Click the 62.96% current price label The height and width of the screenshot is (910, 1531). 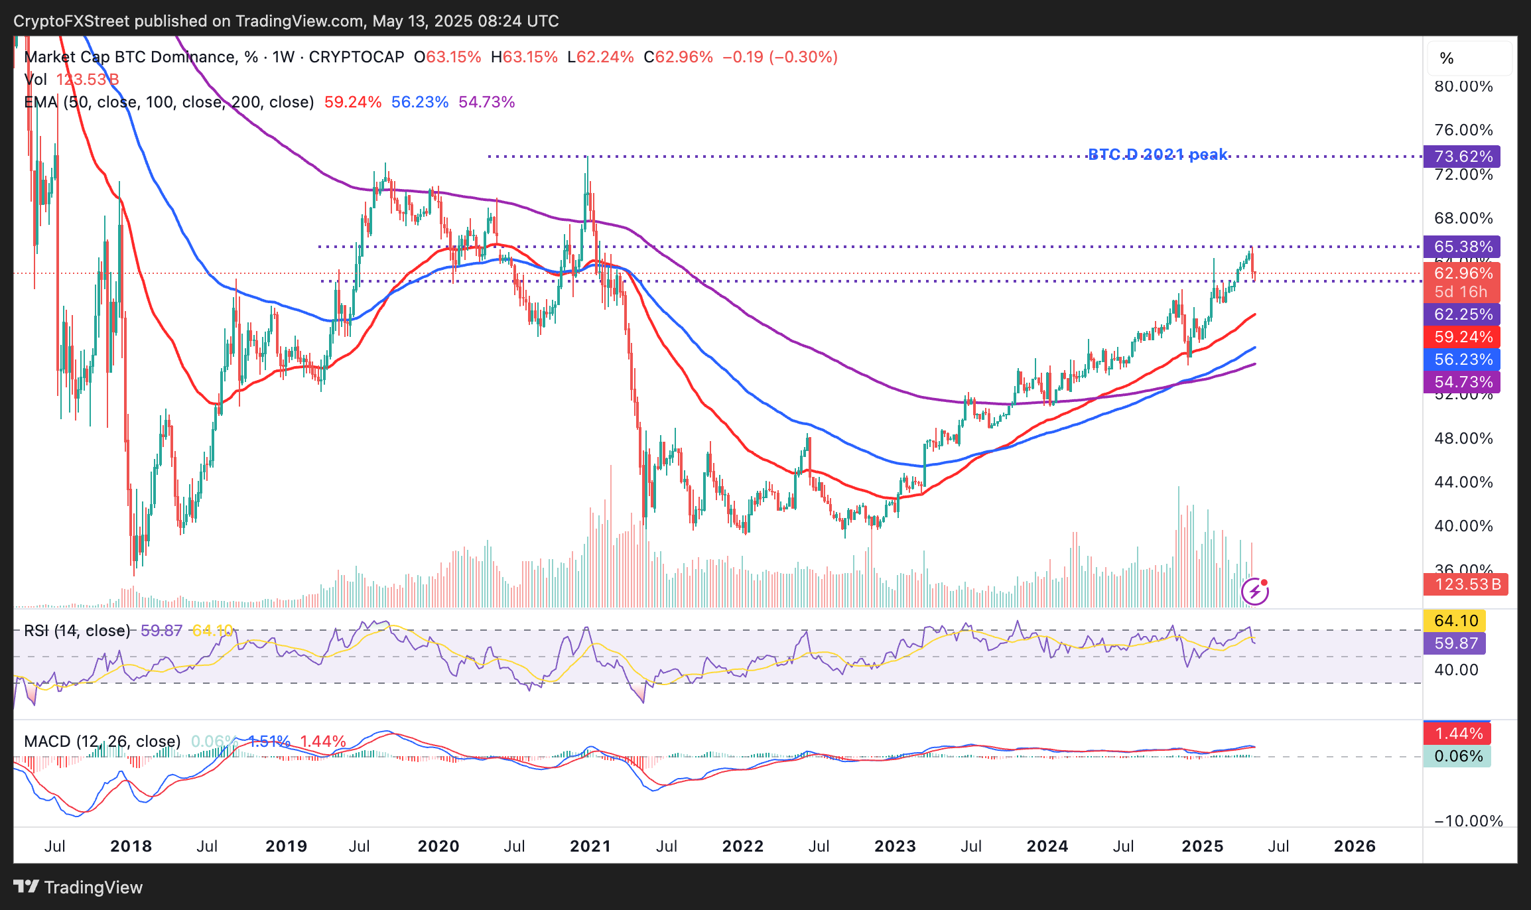point(1462,273)
